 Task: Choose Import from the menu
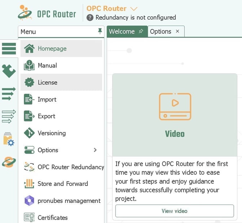coord(61,99)
